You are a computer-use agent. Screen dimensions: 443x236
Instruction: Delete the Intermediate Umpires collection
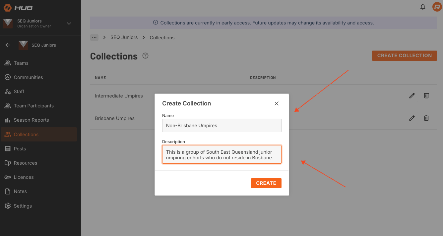click(x=426, y=96)
